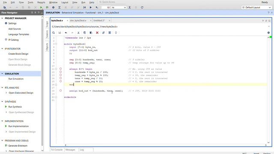Close the byte2bcd.v editor tab
Image resolution: width=274 pixels, height=154 pixels.
tap(67, 21)
